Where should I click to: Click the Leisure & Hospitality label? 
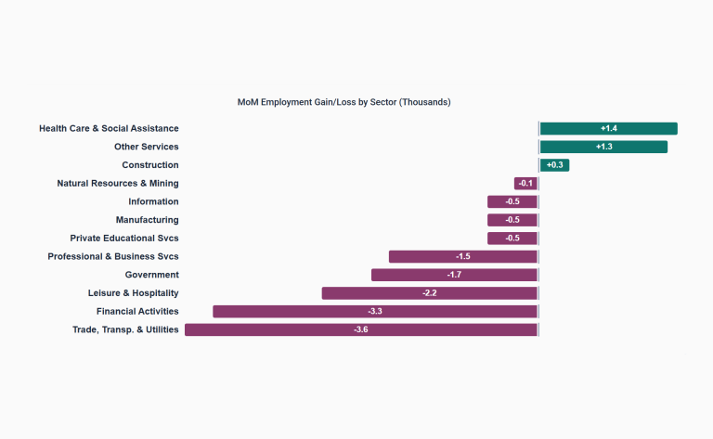134,293
